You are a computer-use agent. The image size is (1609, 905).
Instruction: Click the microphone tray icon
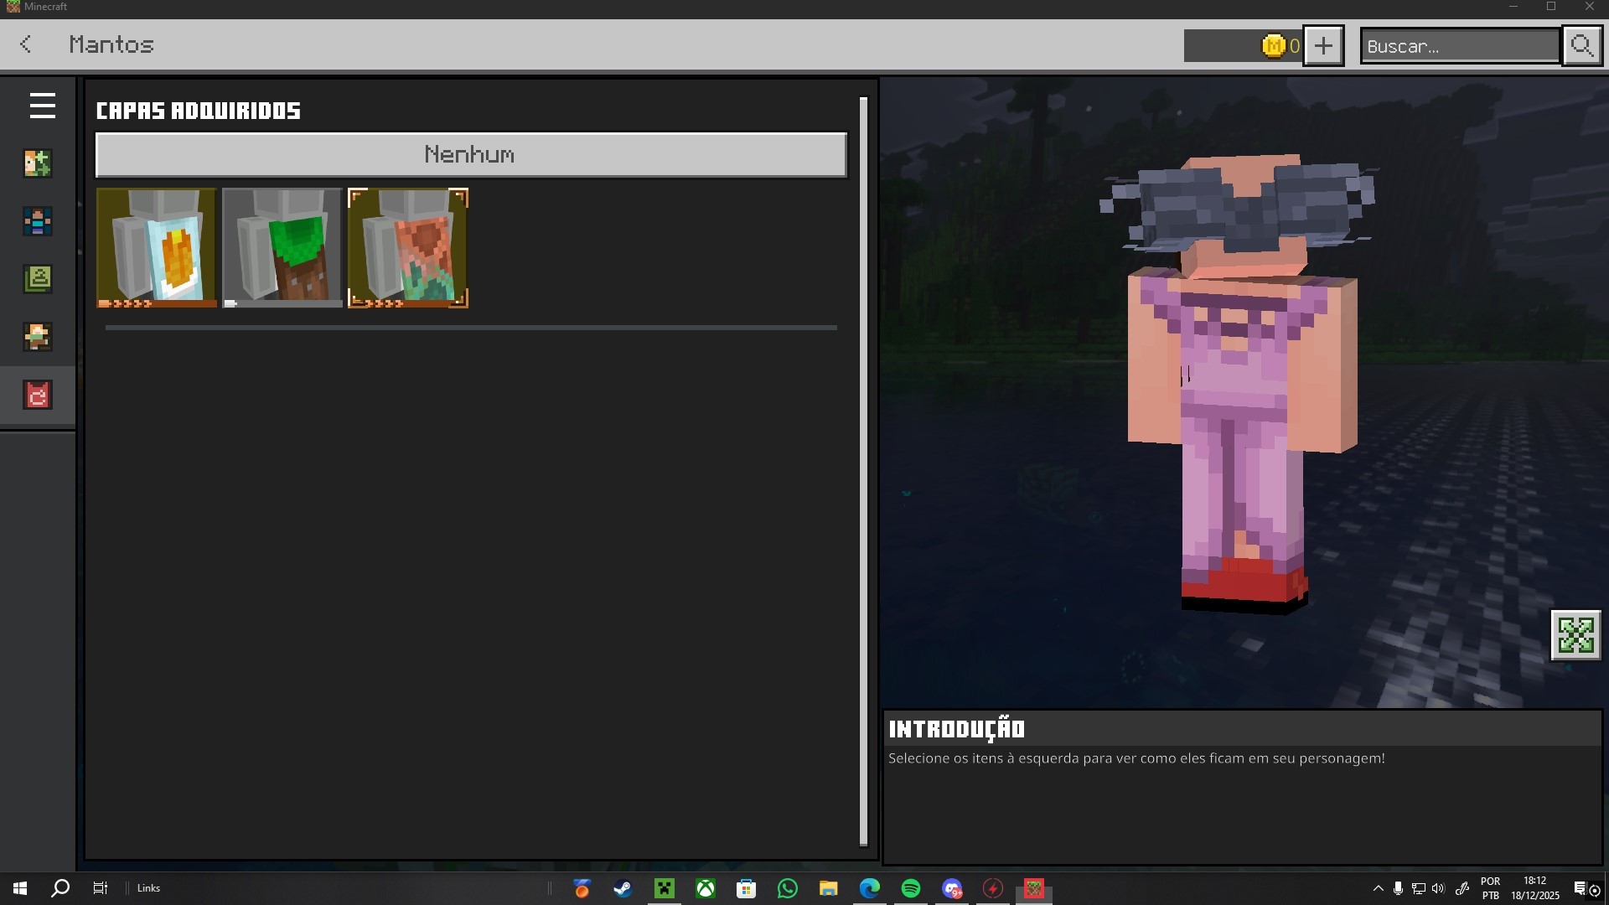1398,888
